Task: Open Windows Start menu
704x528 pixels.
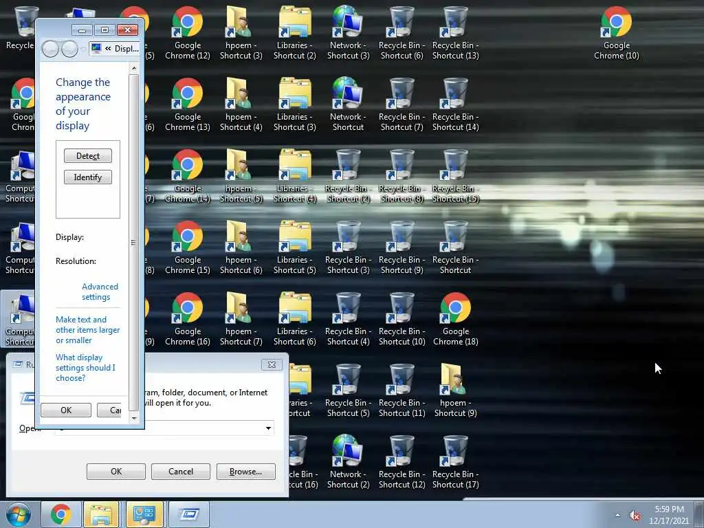Action: pyautogui.click(x=19, y=514)
